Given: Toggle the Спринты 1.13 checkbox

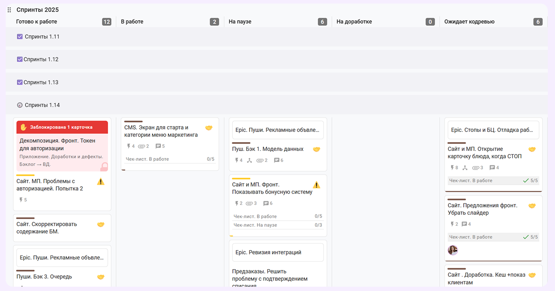Looking at the screenshot, I should coord(20,82).
